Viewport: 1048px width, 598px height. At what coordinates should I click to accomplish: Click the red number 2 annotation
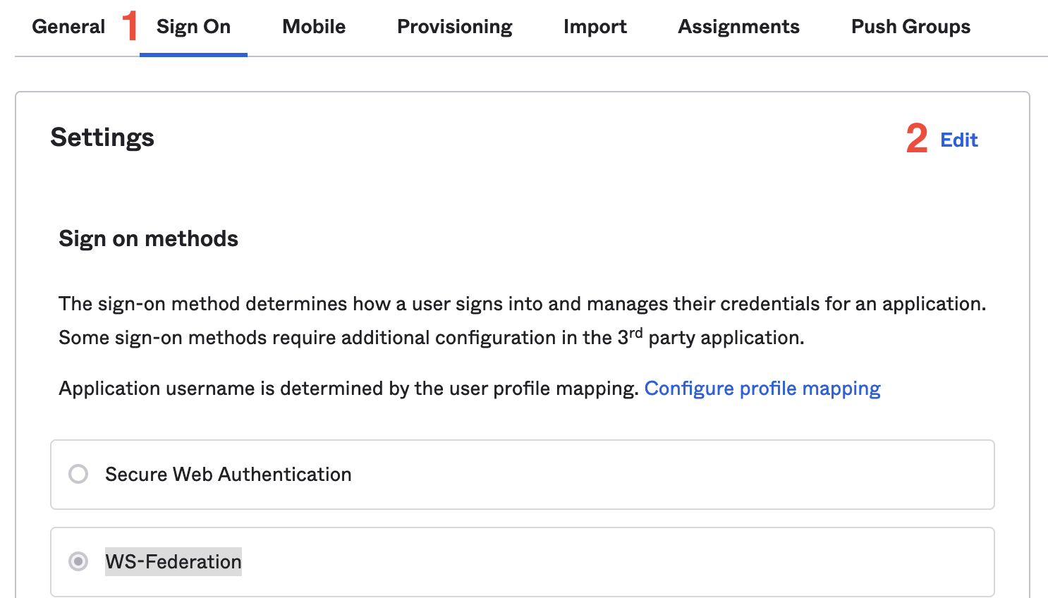[x=916, y=138]
